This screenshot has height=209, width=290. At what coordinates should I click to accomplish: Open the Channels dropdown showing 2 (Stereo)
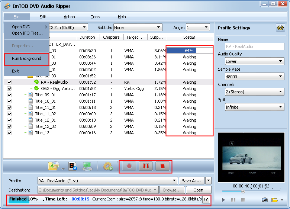point(254,92)
